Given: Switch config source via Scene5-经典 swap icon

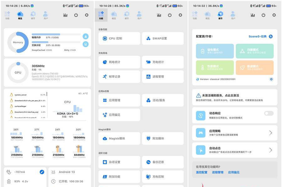Looking at the screenshot, I should pyautogui.click(x=271, y=36).
